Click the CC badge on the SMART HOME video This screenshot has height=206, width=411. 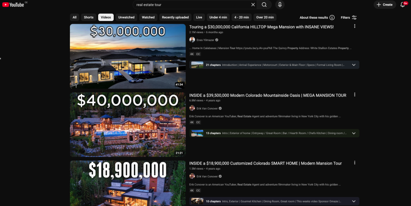coord(198,191)
